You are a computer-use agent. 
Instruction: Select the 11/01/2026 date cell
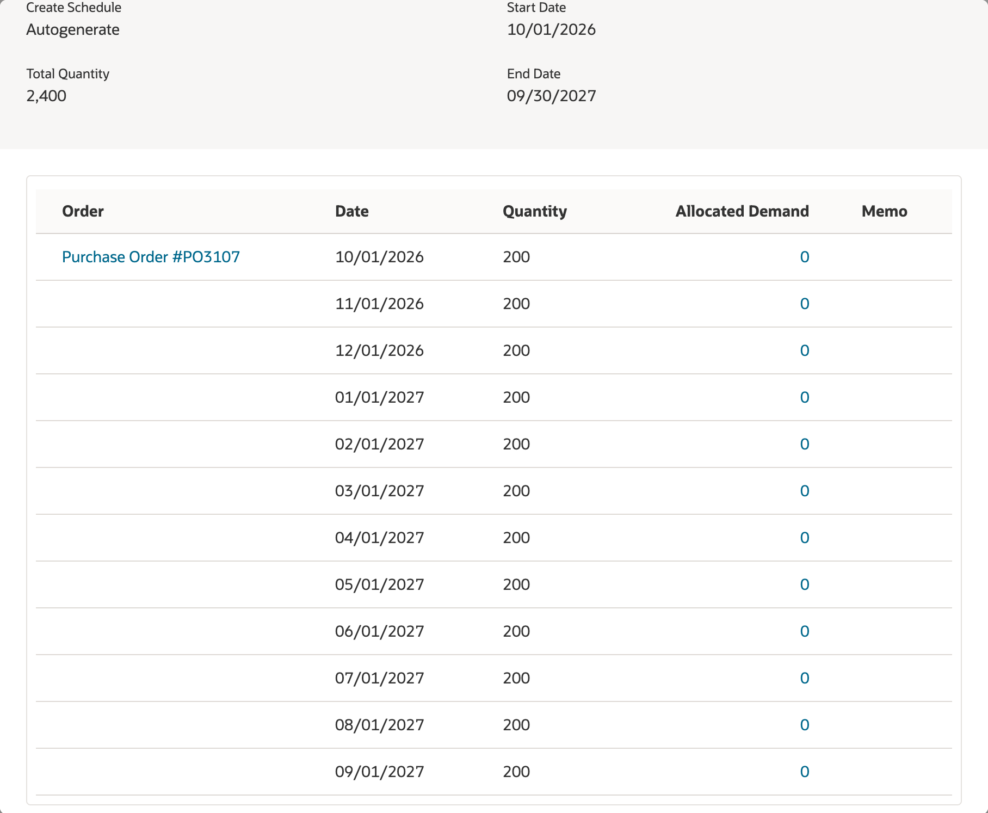(379, 304)
